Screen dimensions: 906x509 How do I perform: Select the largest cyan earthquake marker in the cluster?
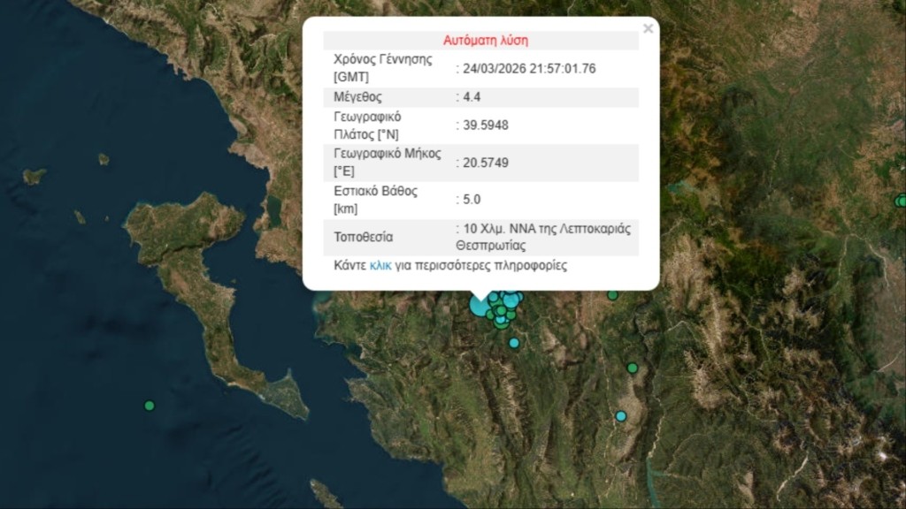(479, 307)
